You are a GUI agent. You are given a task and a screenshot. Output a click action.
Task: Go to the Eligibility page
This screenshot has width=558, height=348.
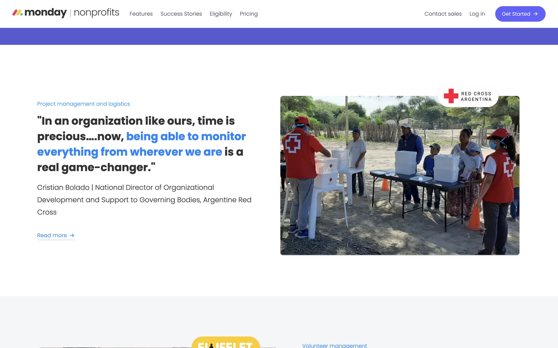tap(221, 14)
